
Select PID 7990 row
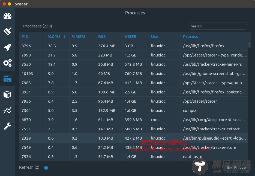point(134,55)
